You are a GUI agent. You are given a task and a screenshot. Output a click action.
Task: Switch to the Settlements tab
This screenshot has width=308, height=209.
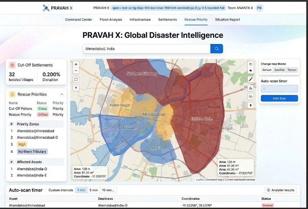[x=168, y=20]
